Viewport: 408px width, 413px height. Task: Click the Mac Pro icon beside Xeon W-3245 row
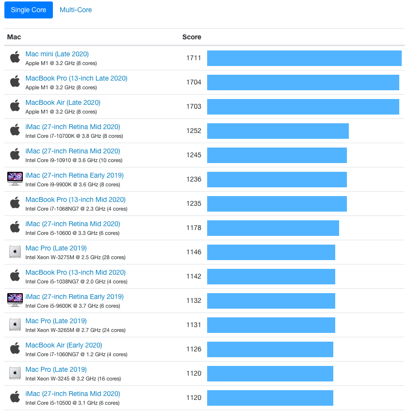[15, 373]
